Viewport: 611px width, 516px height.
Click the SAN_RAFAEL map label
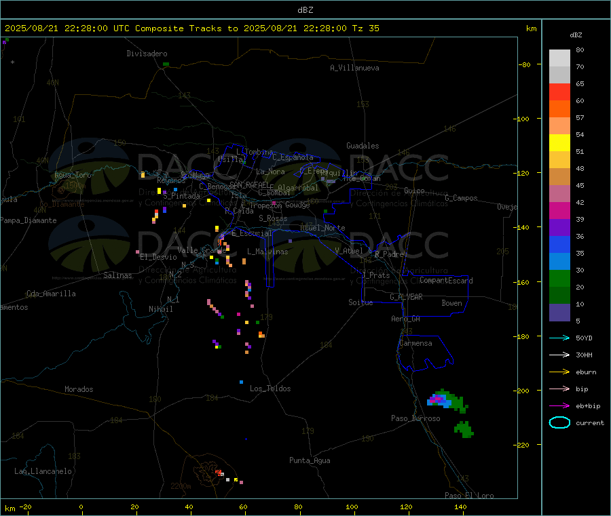click(249, 184)
